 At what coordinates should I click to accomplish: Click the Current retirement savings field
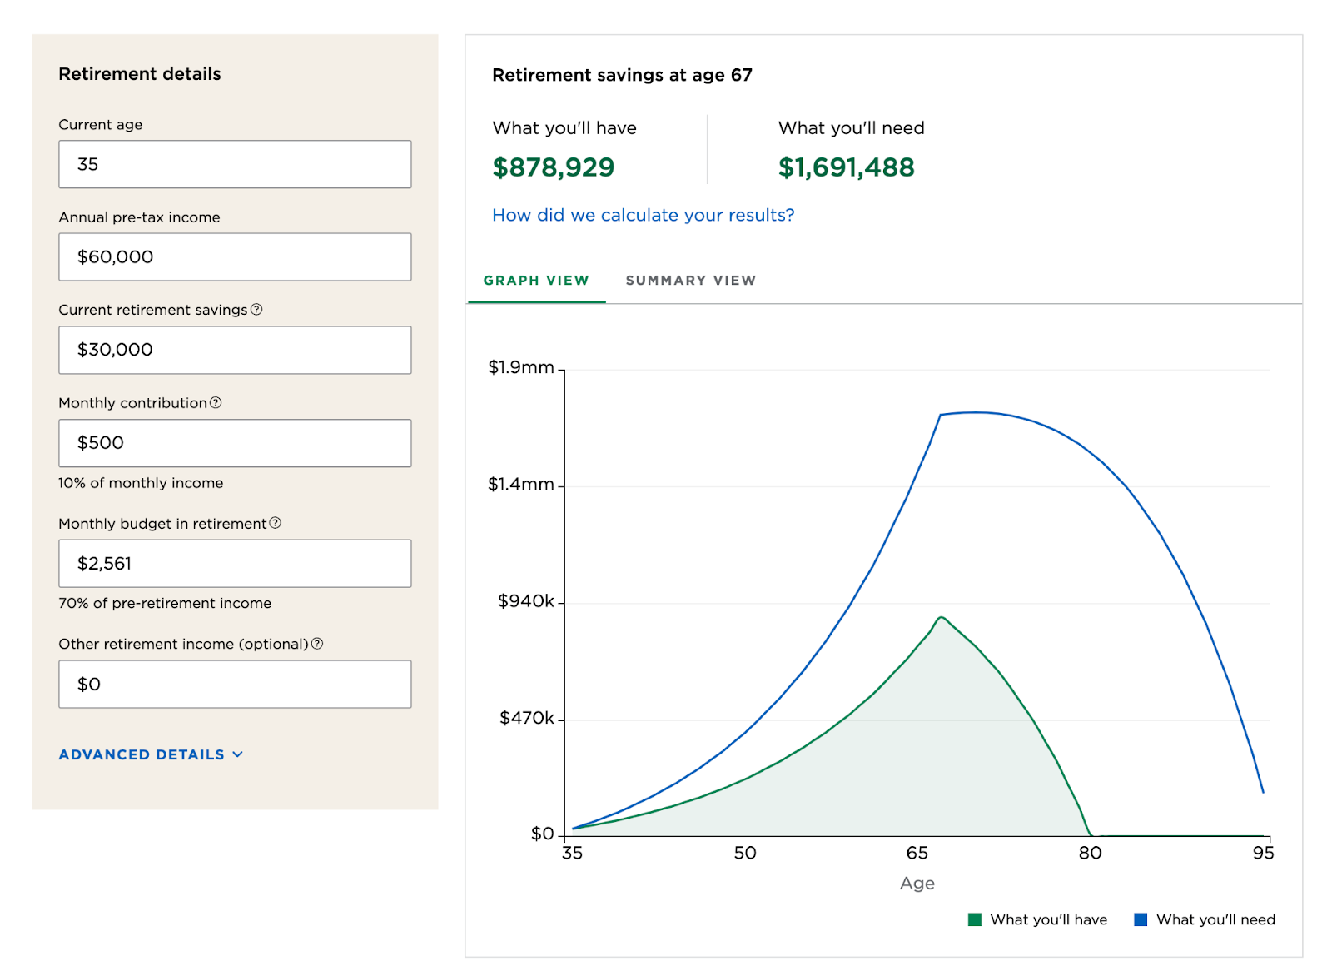[235, 350]
